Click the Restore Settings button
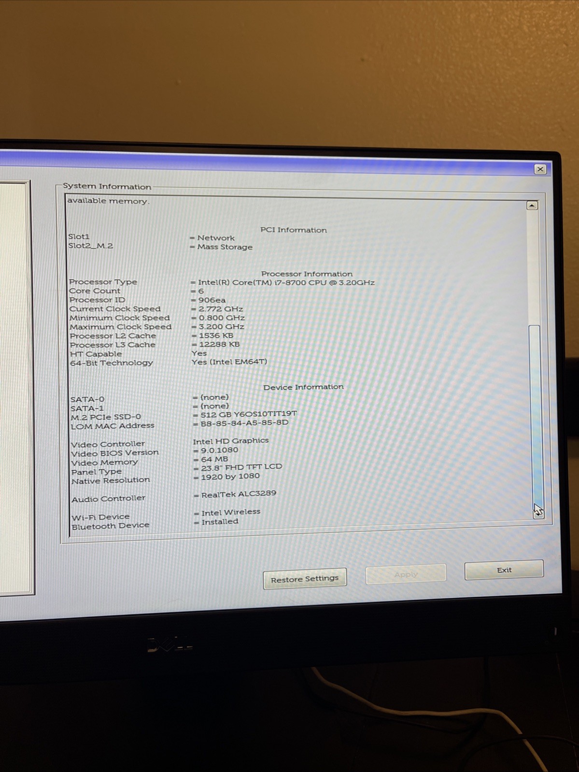This screenshot has width=579, height=772. click(x=305, y=579)
